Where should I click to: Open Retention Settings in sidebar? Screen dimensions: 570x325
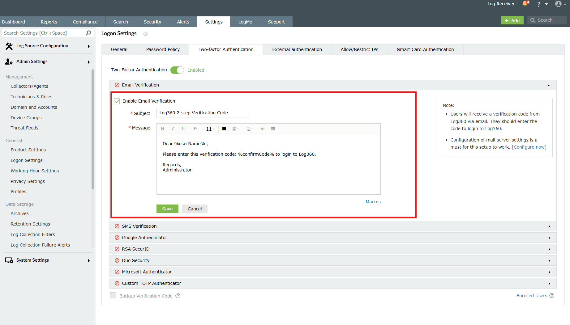(x=30, y=224)
